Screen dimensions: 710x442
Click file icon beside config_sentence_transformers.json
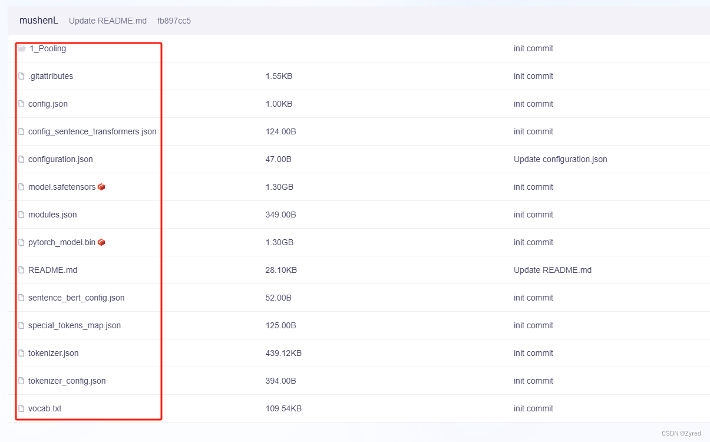tap(22, 131)
